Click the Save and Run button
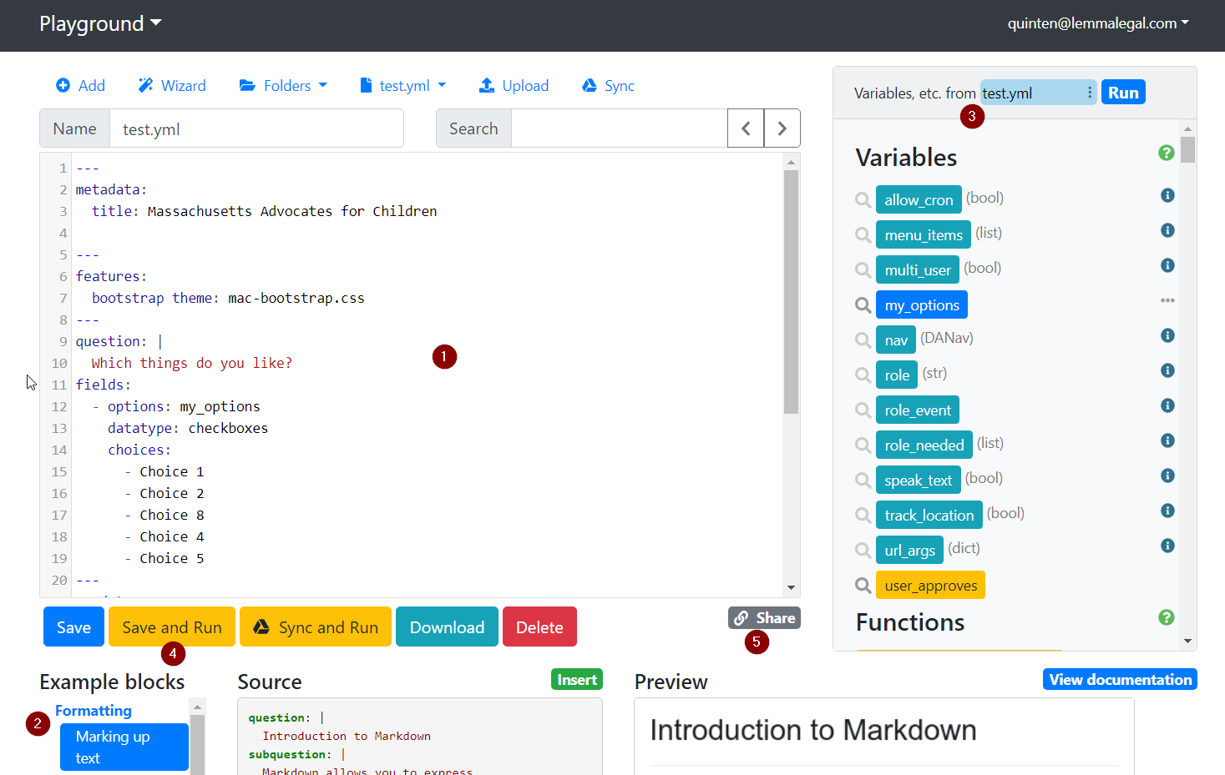The width and height of the screenshot is (1225, 775). [172, 627]
